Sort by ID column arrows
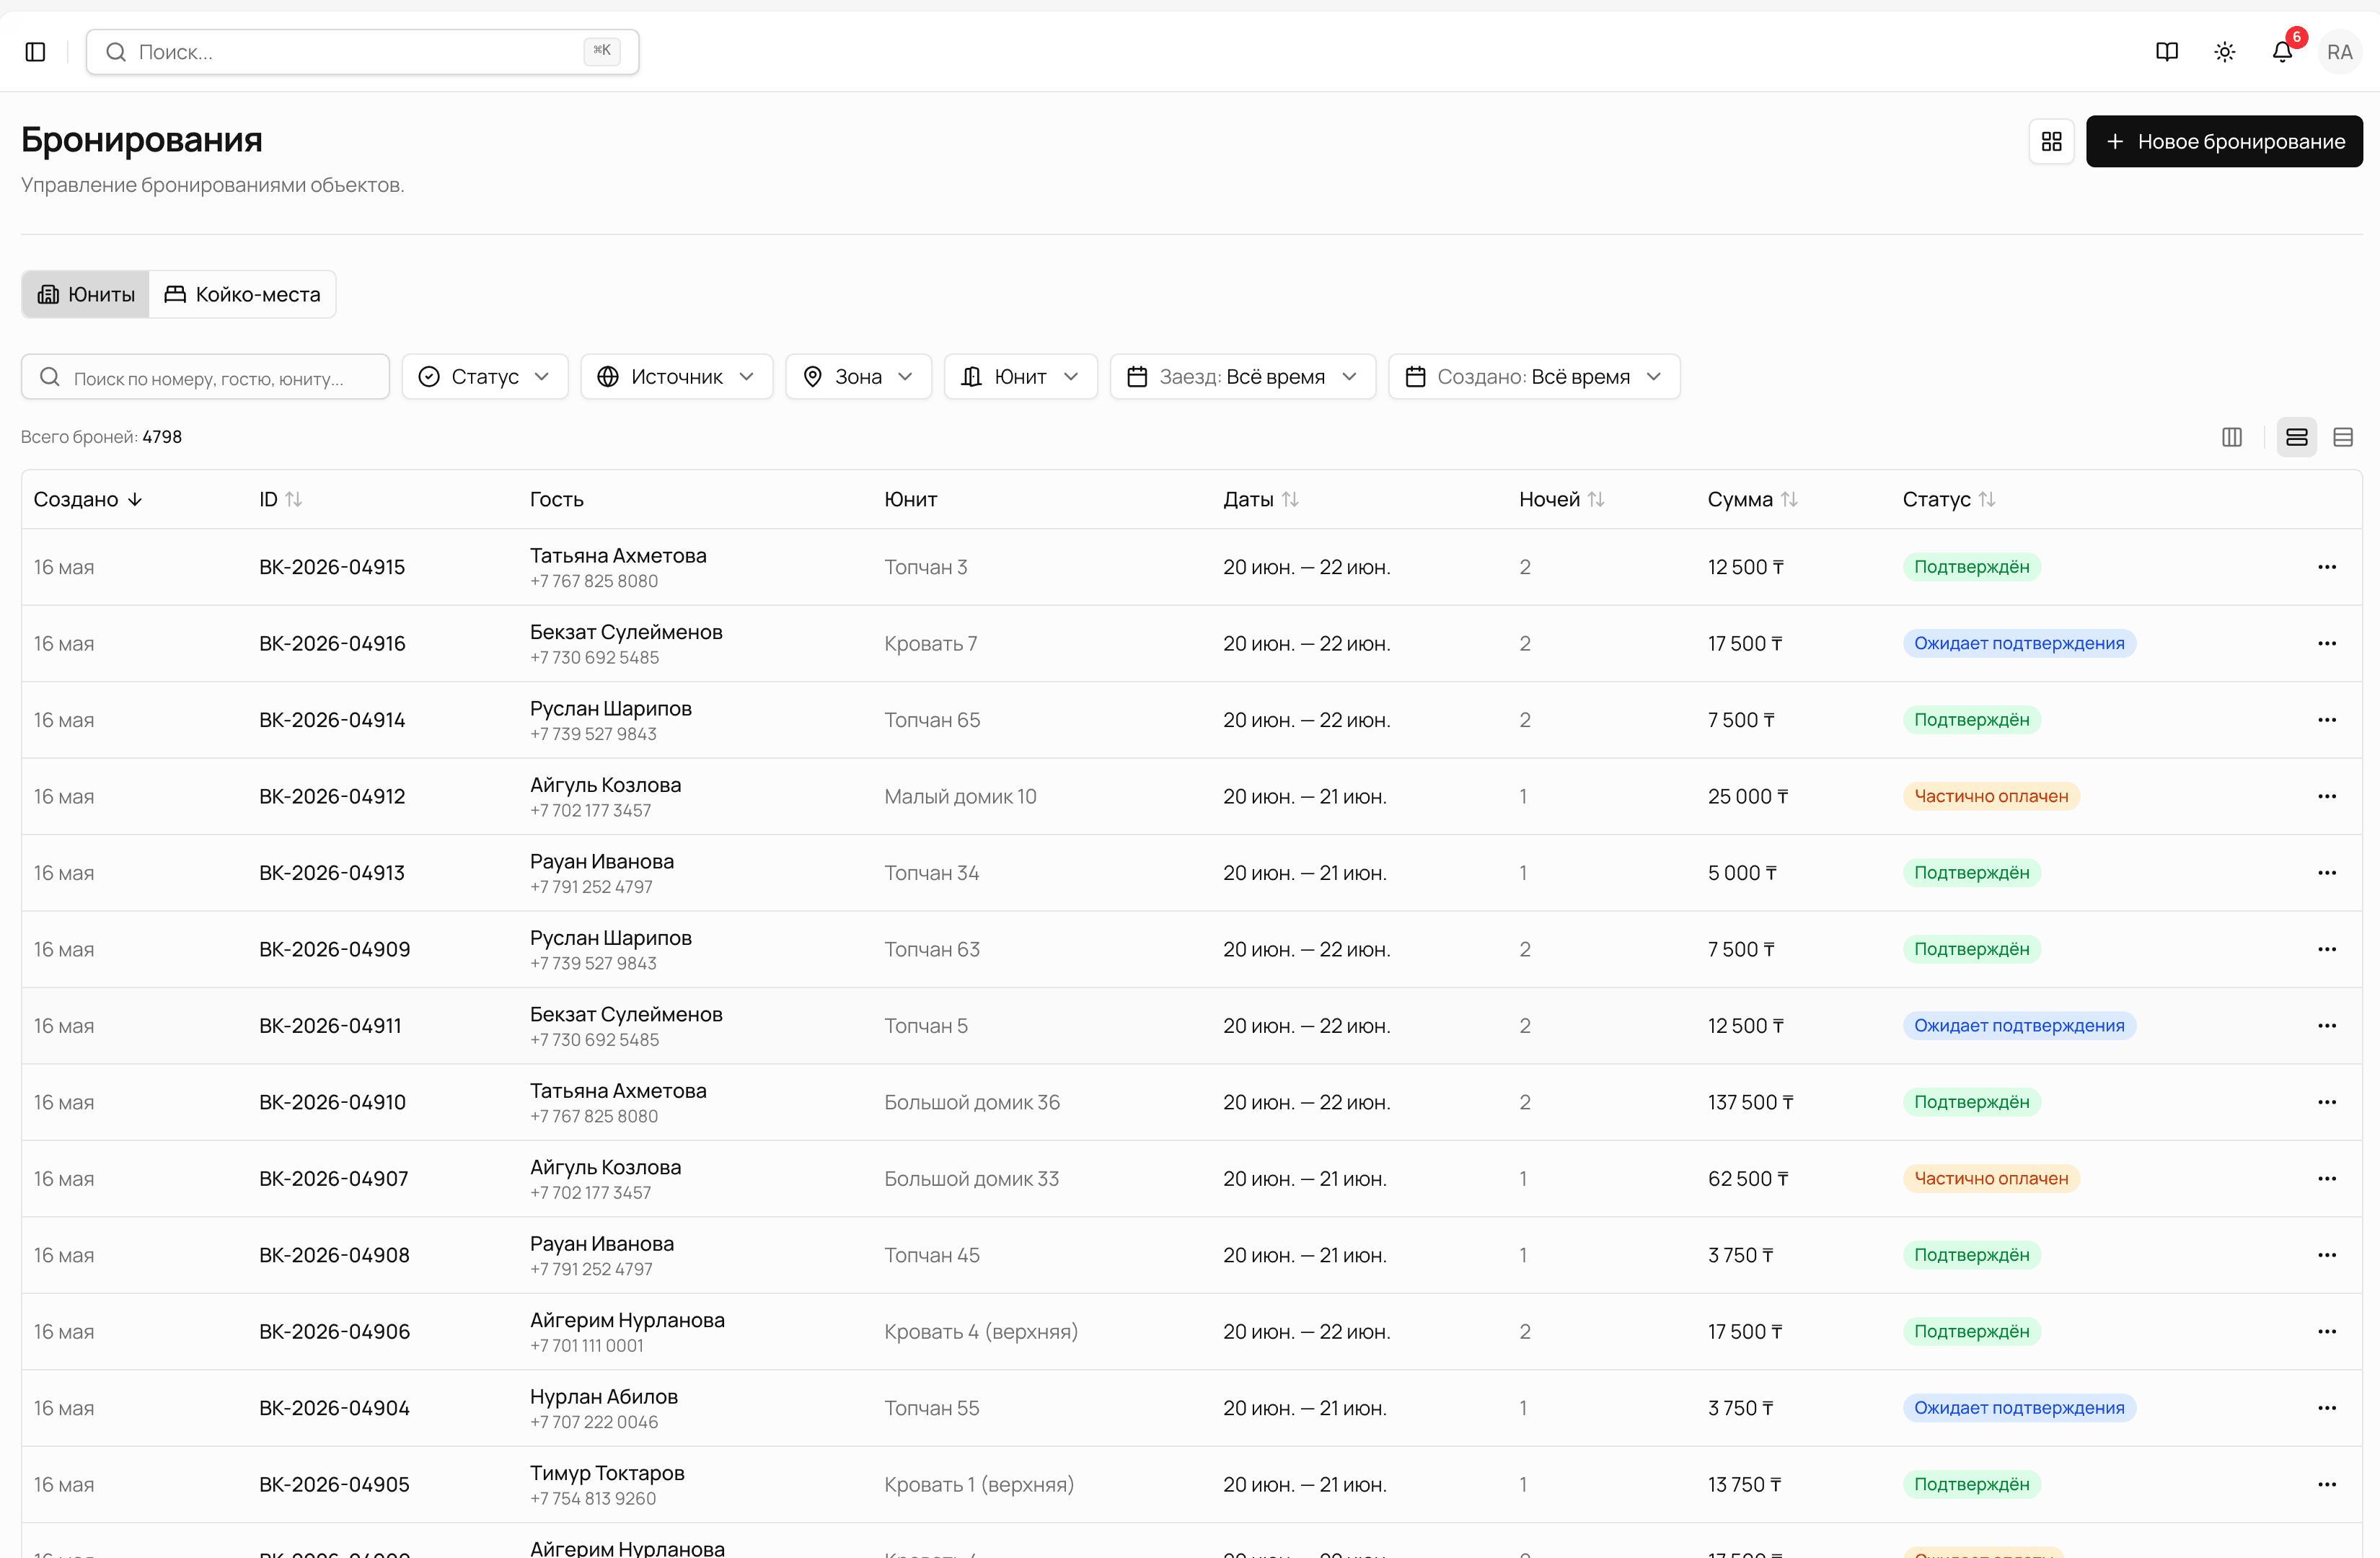Image resolution: width=2380 pixels, height=1558 pixels. point(294,499)
